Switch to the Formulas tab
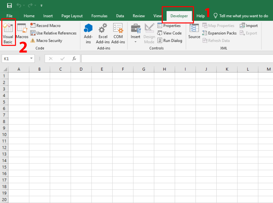The image size is (273, 203). (x=99, y=16)
